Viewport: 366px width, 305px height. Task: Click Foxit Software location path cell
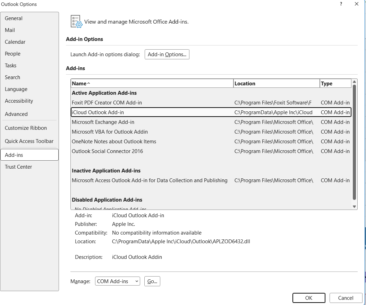click(273, 103)
